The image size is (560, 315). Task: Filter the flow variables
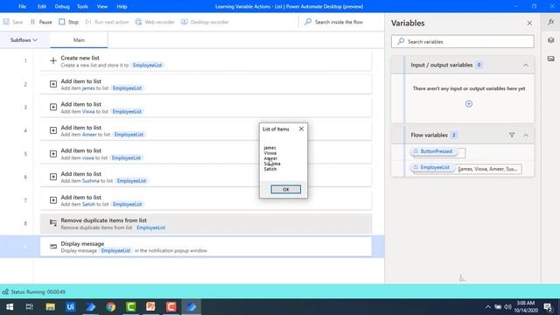[512, 135]
